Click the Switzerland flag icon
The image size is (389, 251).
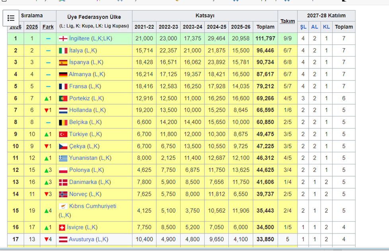[62, 227]
